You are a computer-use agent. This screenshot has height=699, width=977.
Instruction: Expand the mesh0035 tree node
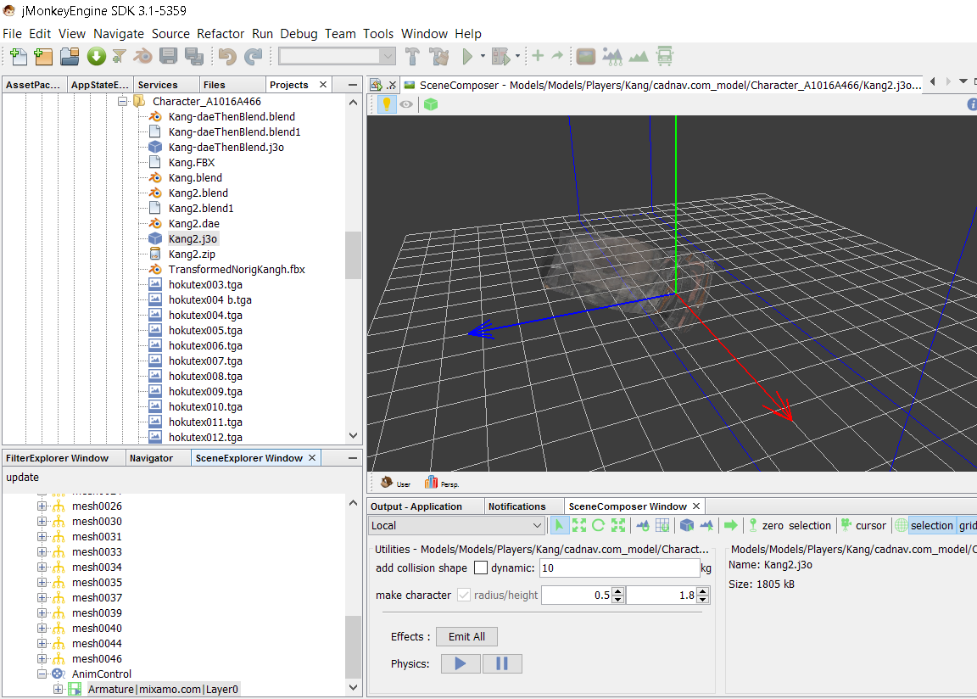42,582
